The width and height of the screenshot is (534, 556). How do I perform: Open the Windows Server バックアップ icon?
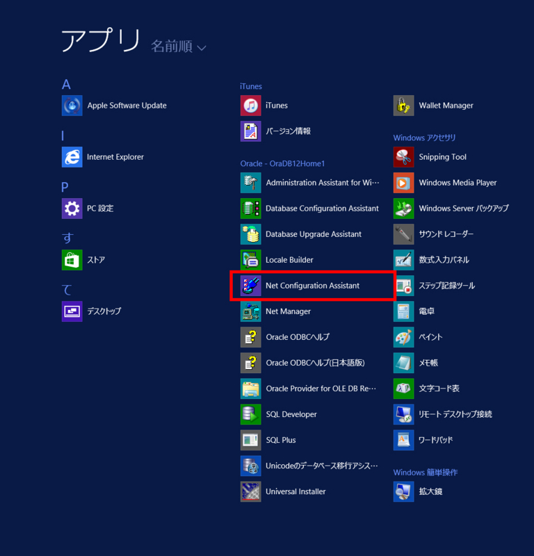tap(403, 208)
